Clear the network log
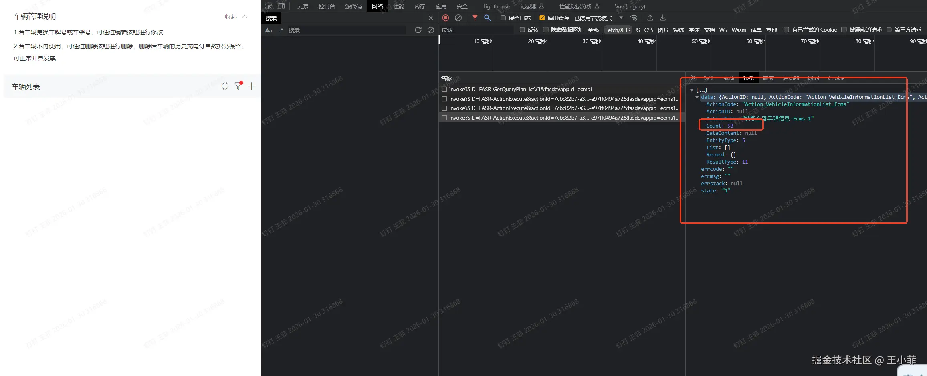This screenshot has width=927, height=376. tap(458, 18)
